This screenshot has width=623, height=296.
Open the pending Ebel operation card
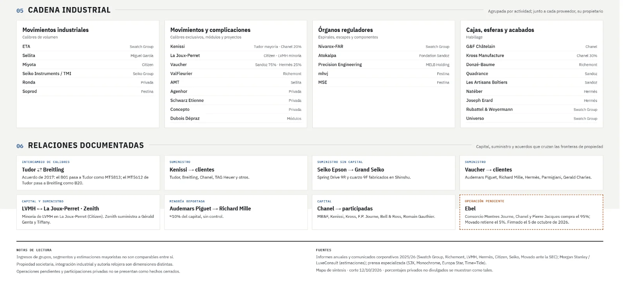[x=531, y=212]
